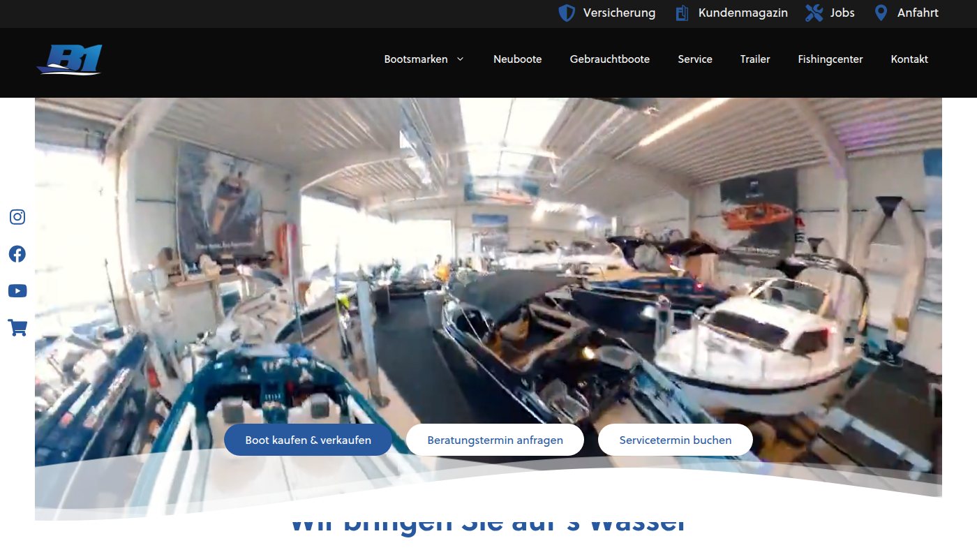Image resolution: width=977 pixels, height=550 pixels.
Task: Click the tools icon beside Jobs
Action: (814, 13)
